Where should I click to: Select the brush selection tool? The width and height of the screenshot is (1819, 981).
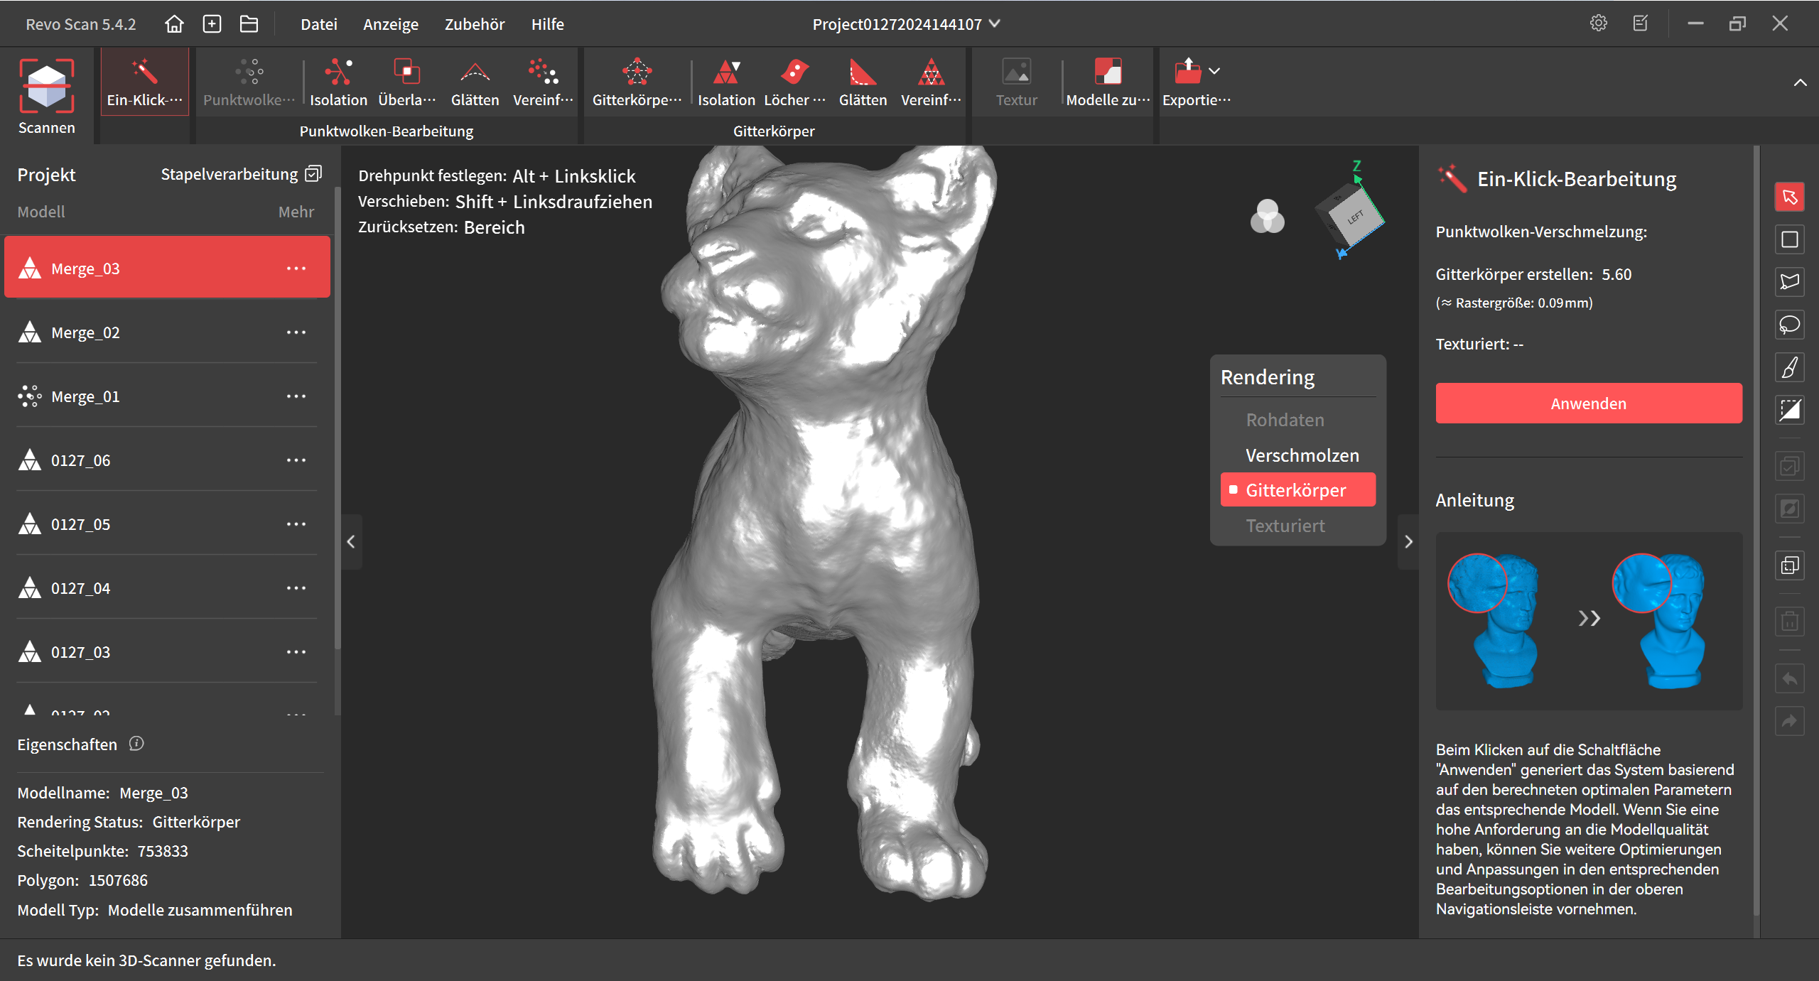point(1789,367)
